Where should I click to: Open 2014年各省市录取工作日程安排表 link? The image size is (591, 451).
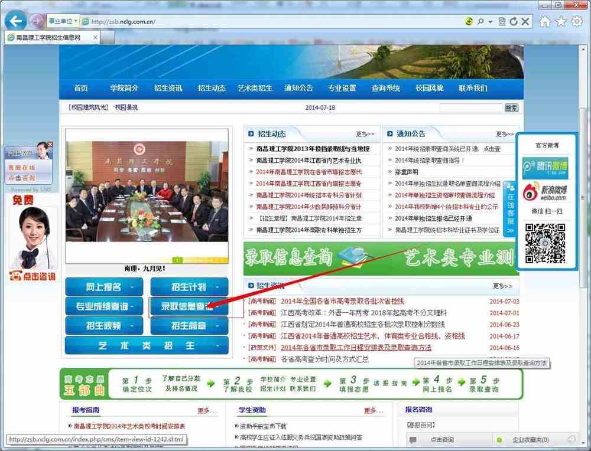pyautogui.click(x=356, y=348)
